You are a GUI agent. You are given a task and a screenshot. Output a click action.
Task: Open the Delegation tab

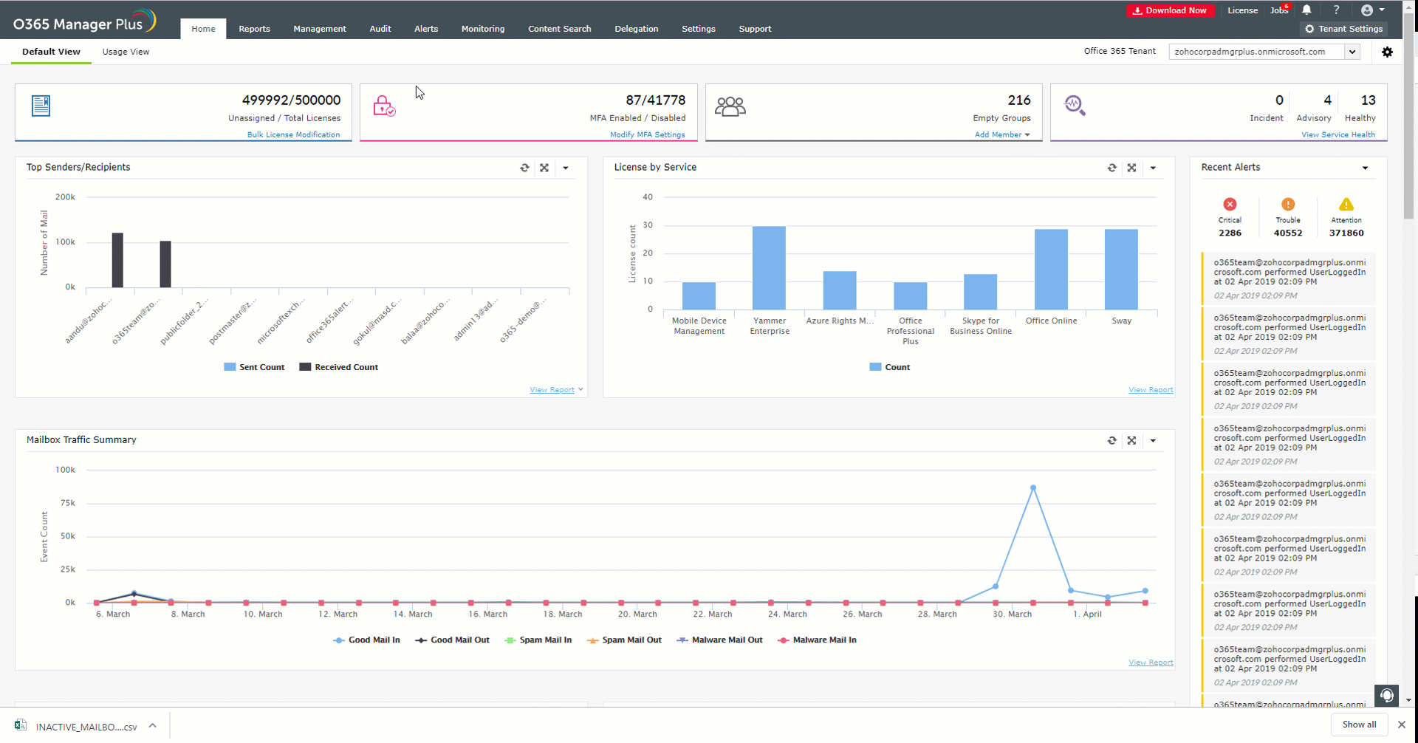pos(637,29)
